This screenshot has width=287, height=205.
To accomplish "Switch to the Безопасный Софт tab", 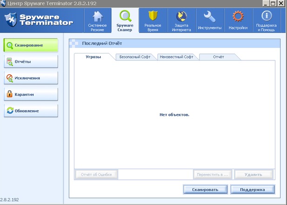I will click(x=135, y=57).
